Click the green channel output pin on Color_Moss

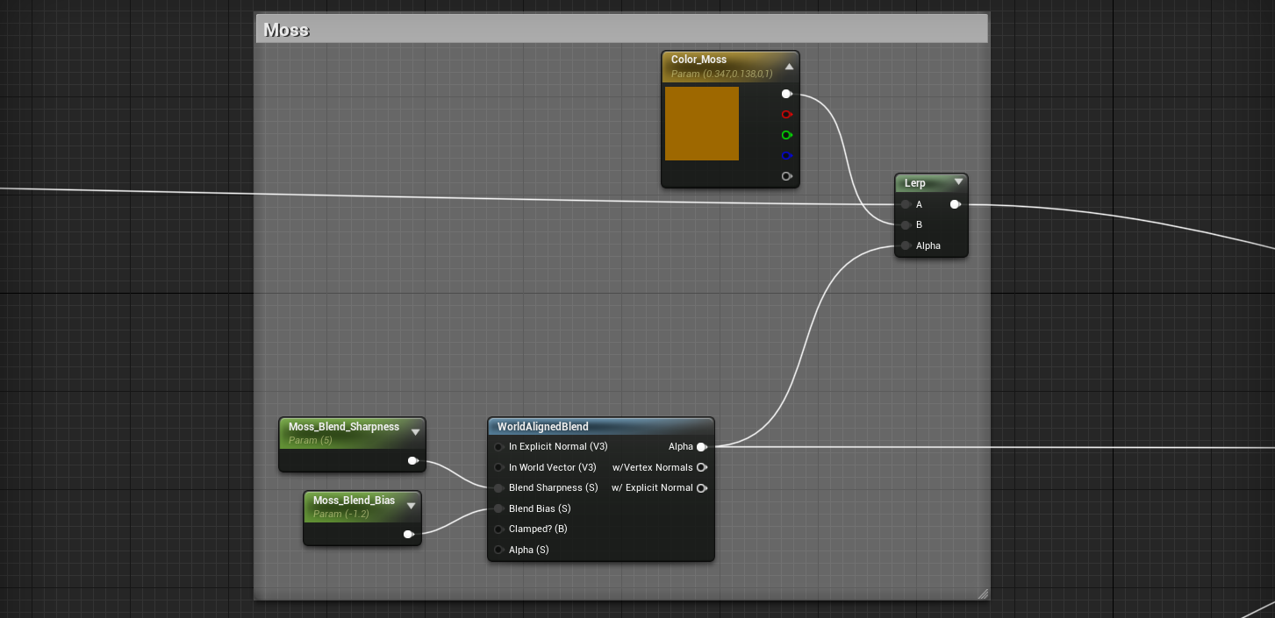[786, 135]
